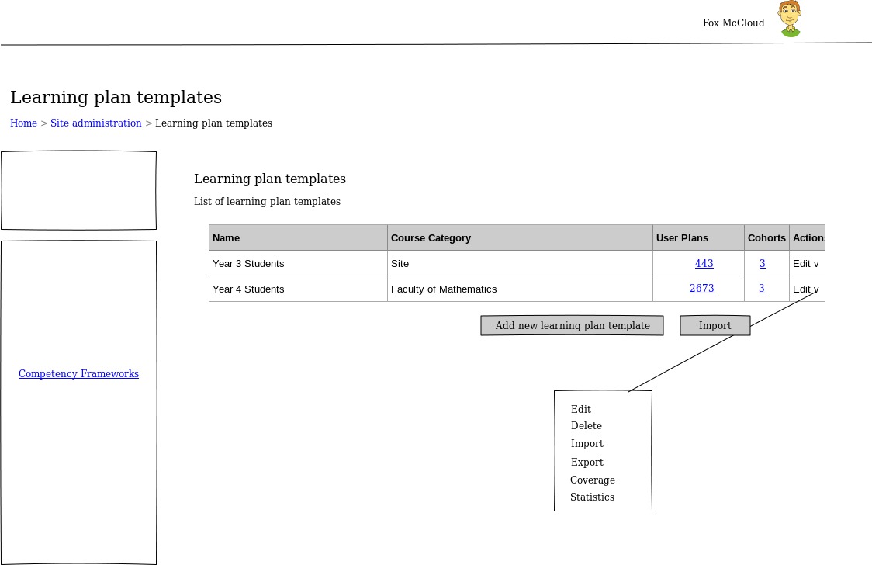This screenshot has width=872, height=565.
Task: Select Export from the actions menu
Action: [x=587, y=463]
